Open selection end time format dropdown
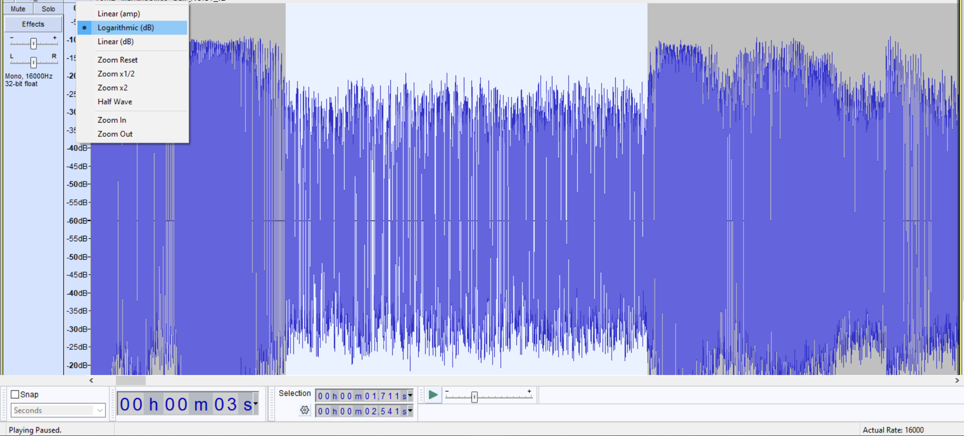 click(x=410, y=411)
